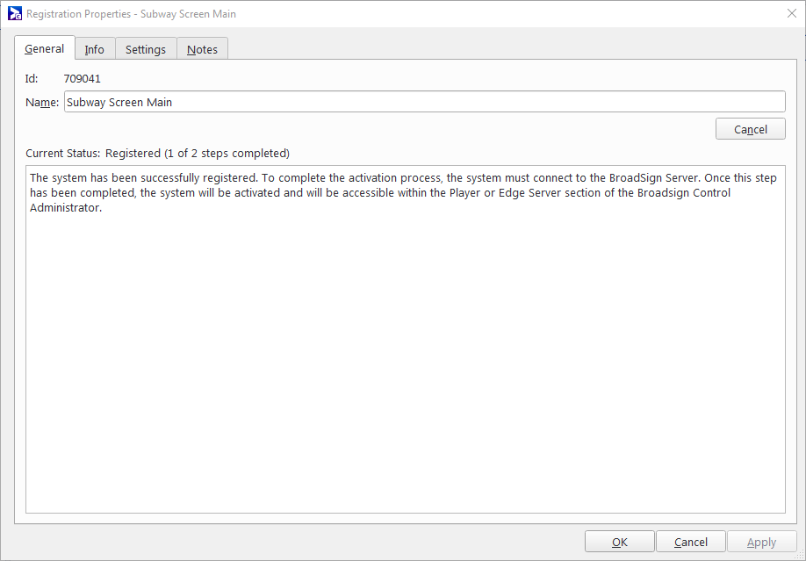
Task: Close the Registration Properties window
Action: tap(790, 14)
